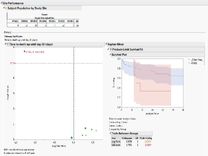This screenshot has width=208, height=156.
Task: Click the BRA01 column header
Action: (x=25, y=21)
